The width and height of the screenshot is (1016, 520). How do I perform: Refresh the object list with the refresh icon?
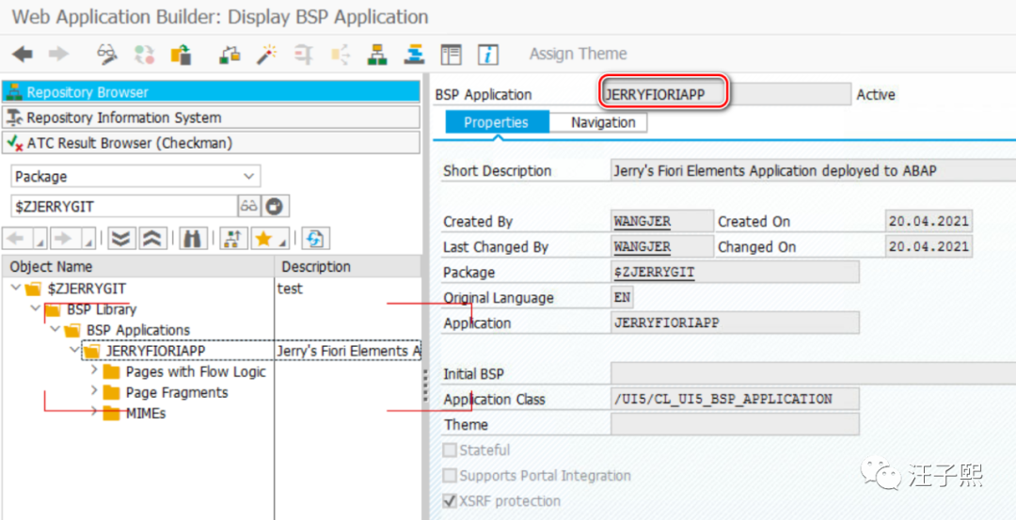[x=316, y=239]
